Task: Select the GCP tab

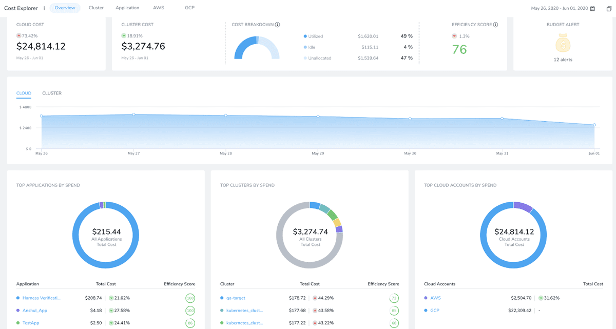Action: 190,8
